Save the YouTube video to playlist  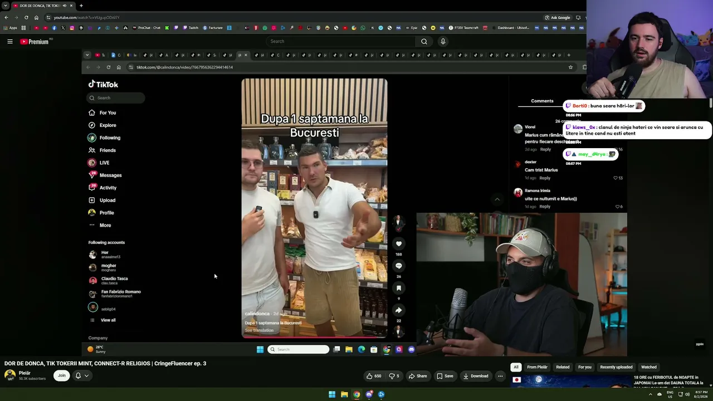445,376
